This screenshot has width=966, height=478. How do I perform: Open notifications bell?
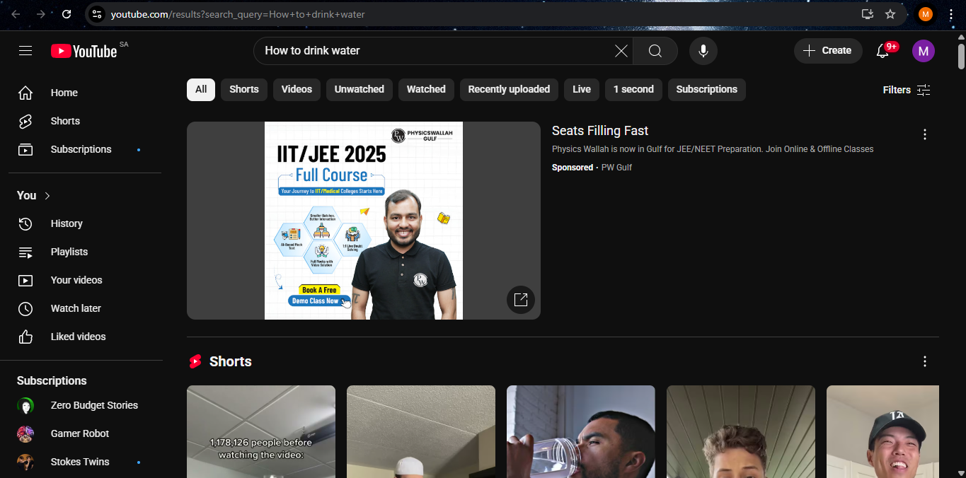882,51
